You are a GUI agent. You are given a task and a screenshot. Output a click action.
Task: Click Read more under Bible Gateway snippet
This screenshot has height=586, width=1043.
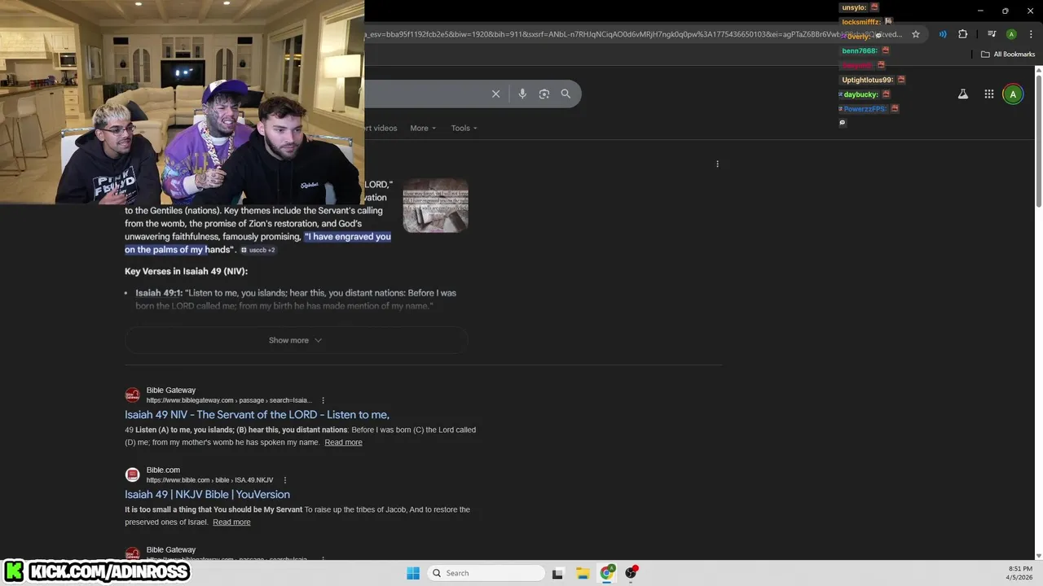click(343, 442)
